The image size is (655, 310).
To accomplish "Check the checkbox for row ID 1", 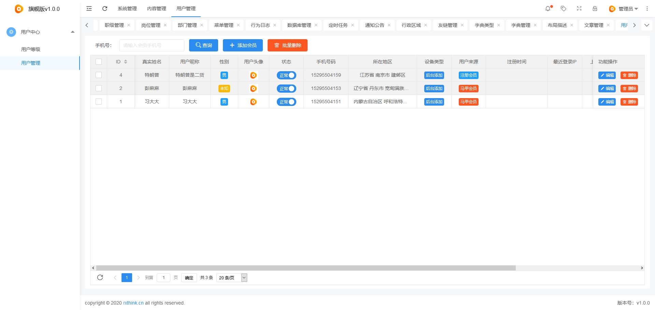I will coord(99,102).
